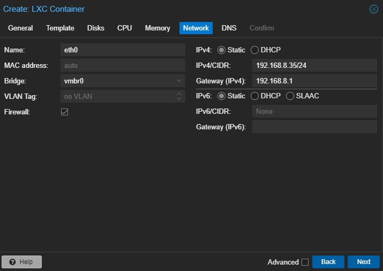Image resolution: width=383 pixels, height=271 pixels.
Task: Toggle the Firewall checkbox
Action: (65, 112)
